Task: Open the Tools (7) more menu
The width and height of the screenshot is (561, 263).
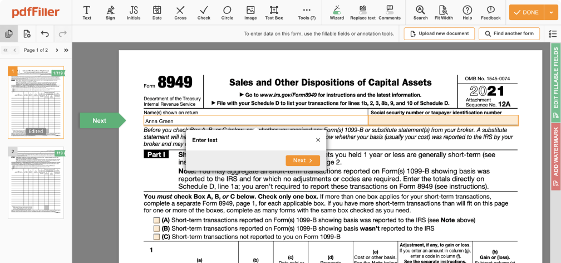Action: pyautogui.click(x=307, y=12)
